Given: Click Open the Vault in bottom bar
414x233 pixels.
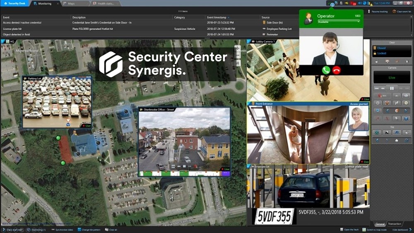Looking at the screenshot, I should coord(349,230).
